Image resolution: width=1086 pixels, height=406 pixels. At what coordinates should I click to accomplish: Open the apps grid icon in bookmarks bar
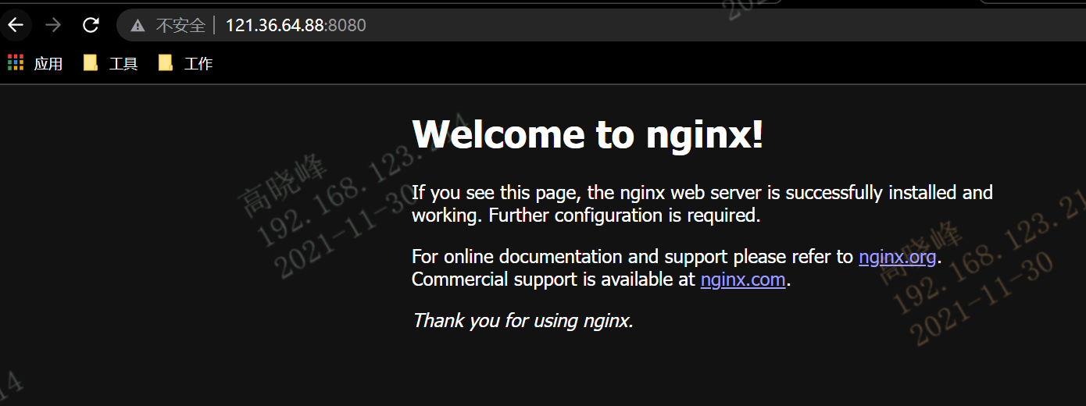click(16, 63)
